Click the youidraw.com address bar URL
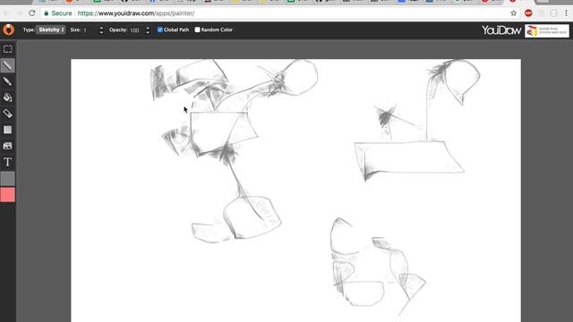Image resolution: width=573 pixels, height=322 pixels. [136, 13]
